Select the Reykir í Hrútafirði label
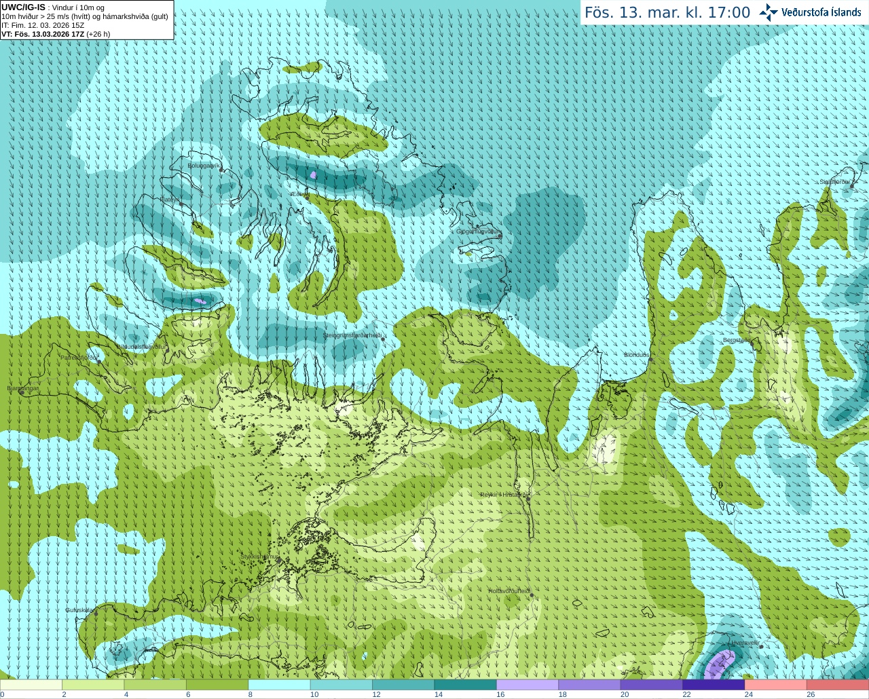 pos(504,495)
